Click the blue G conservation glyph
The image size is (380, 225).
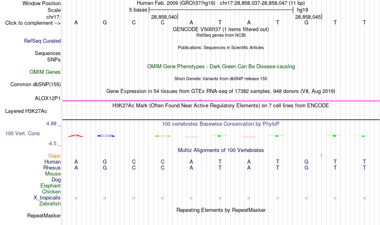[106, 136]
